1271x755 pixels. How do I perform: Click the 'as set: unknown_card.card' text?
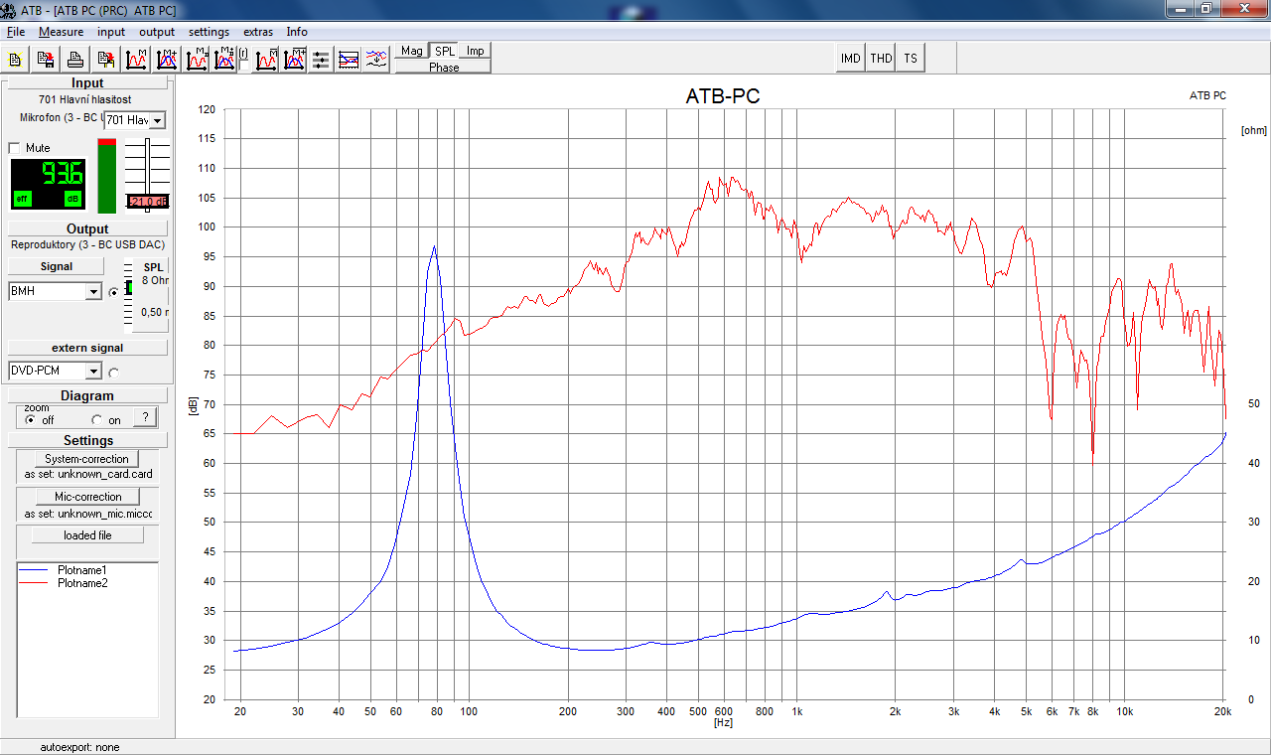point(88,475)
